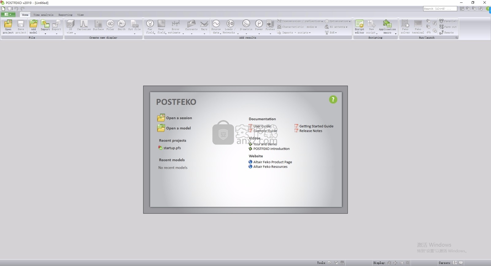The height and width of the screenshot is (266, 491).
Task: Click in the Search (Alt+S) field
Action: (x=440, y=9)
